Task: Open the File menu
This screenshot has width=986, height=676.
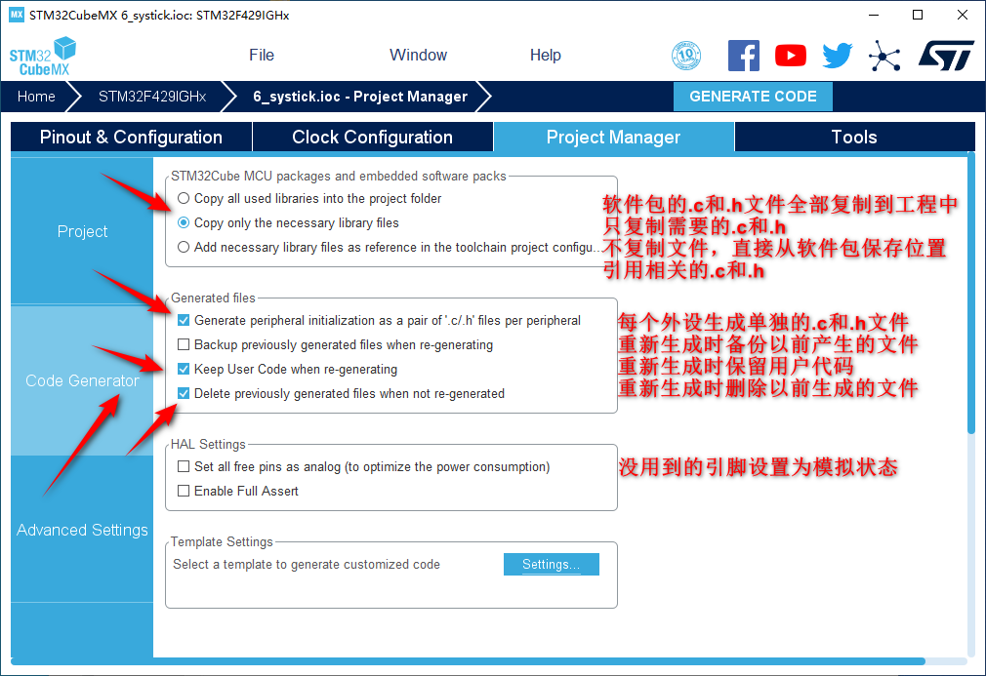Action: (x=262, y=56)
